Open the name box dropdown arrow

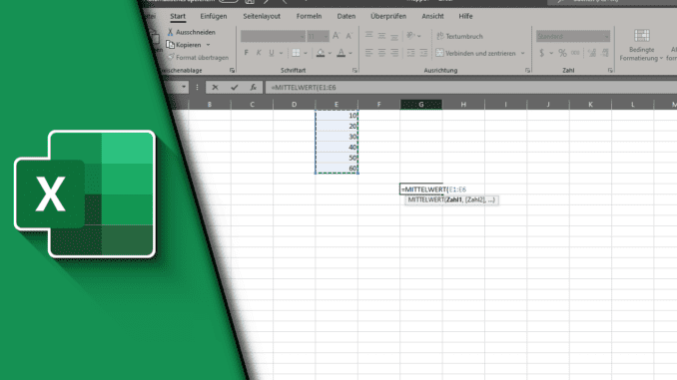184,87
